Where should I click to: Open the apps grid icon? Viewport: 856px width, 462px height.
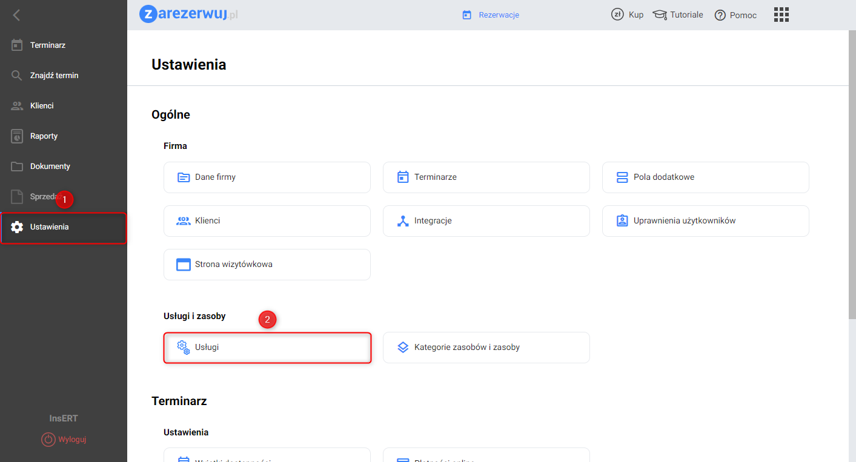coord(781,15)
